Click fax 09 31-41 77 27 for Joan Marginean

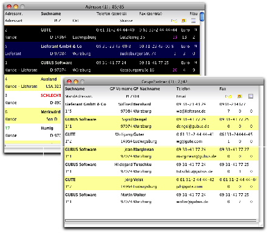click(234, 150)
